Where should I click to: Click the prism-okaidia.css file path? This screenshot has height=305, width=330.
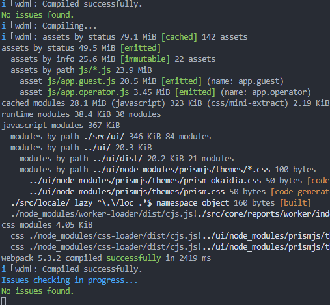point(145,181)
